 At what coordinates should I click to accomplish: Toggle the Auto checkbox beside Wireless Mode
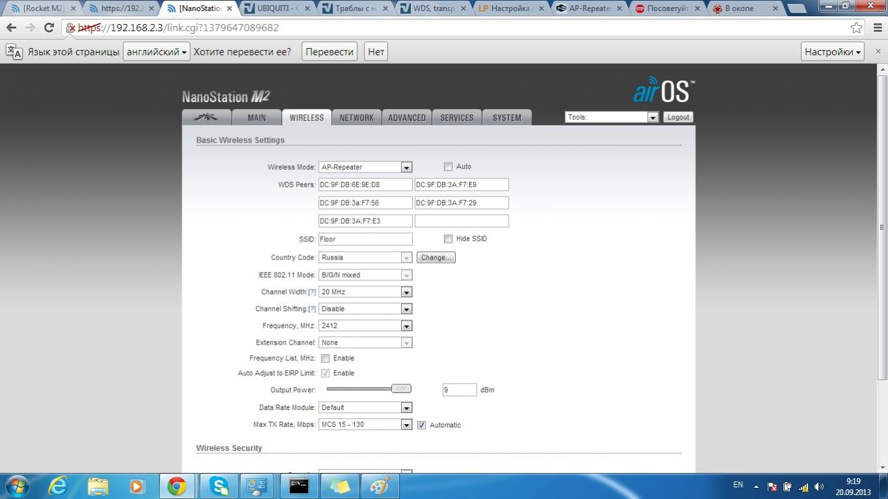[x=448, y=167]
